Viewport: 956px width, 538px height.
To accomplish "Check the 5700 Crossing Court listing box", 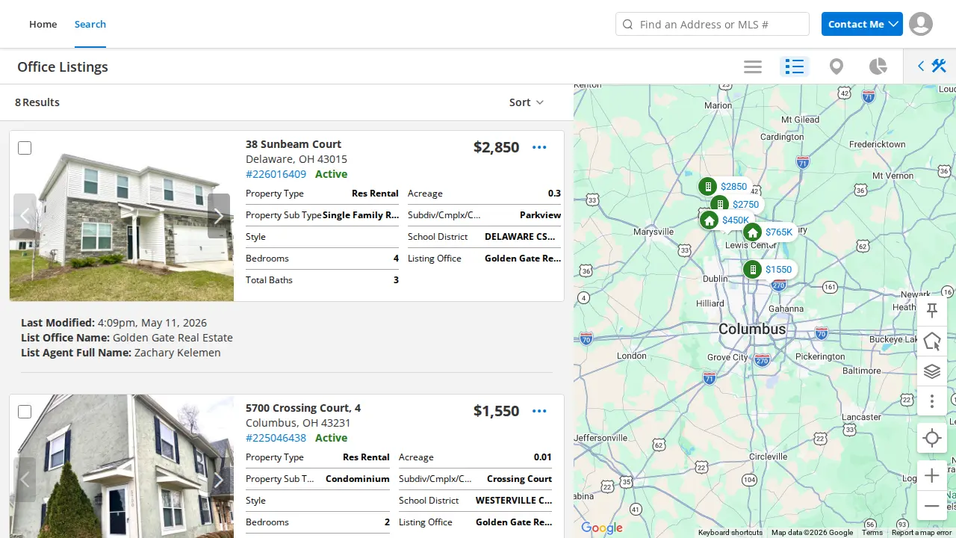I will [x=25, y=412].
